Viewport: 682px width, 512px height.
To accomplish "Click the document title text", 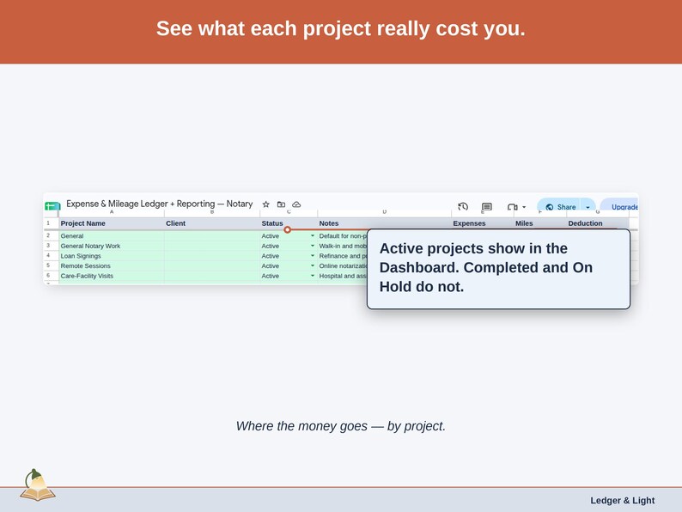I will point(159,204).
